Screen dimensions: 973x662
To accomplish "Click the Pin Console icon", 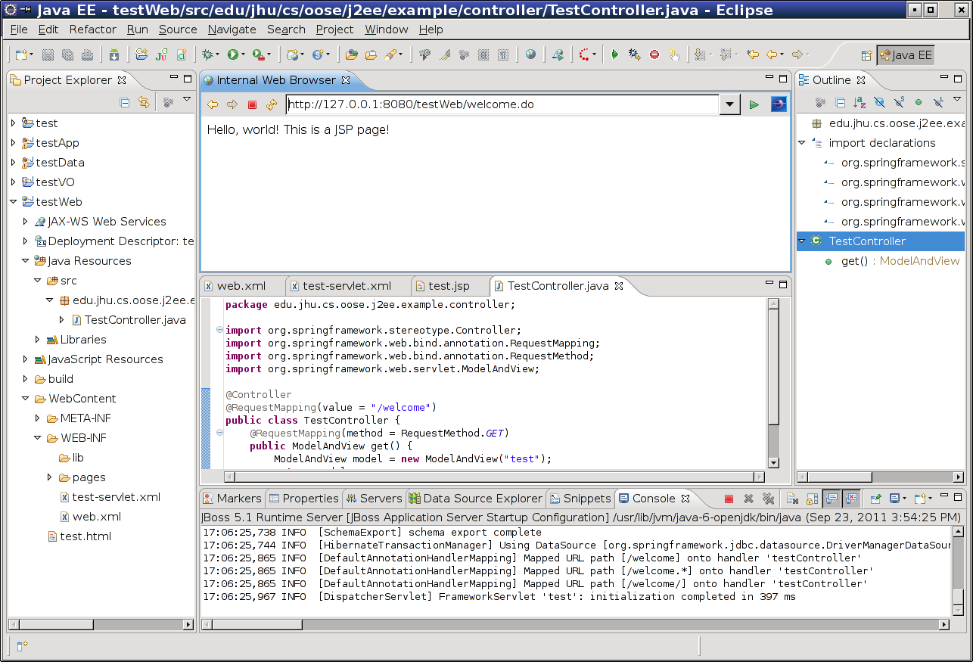I will coord(875,499).
